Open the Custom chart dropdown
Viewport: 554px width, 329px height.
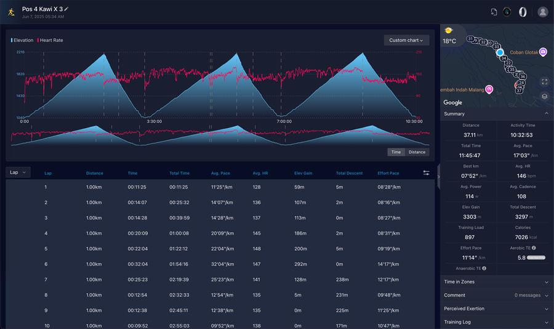[406, 40]
